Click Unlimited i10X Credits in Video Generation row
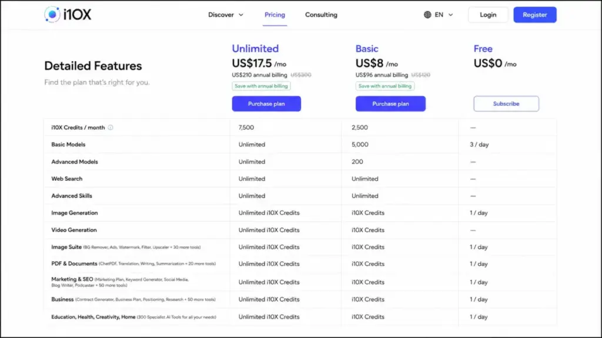The height and width of the screenshot is (338, 602). [269, 230]
